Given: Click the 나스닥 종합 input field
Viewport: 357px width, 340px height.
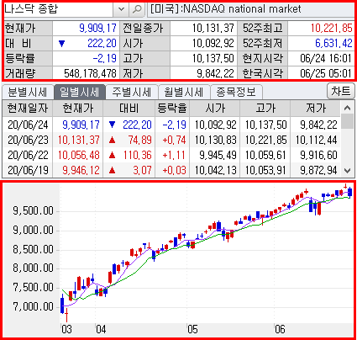Looking at the screenshot, I should [59, 9].
